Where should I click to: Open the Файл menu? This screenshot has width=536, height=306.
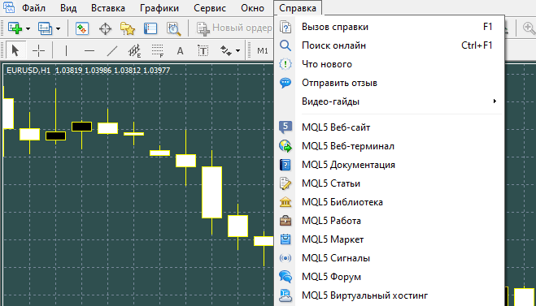pos(33,8)
